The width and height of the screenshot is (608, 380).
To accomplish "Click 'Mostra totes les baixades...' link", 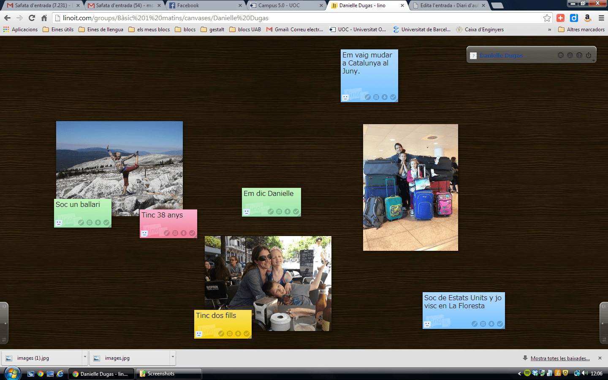I will point(560,358).
